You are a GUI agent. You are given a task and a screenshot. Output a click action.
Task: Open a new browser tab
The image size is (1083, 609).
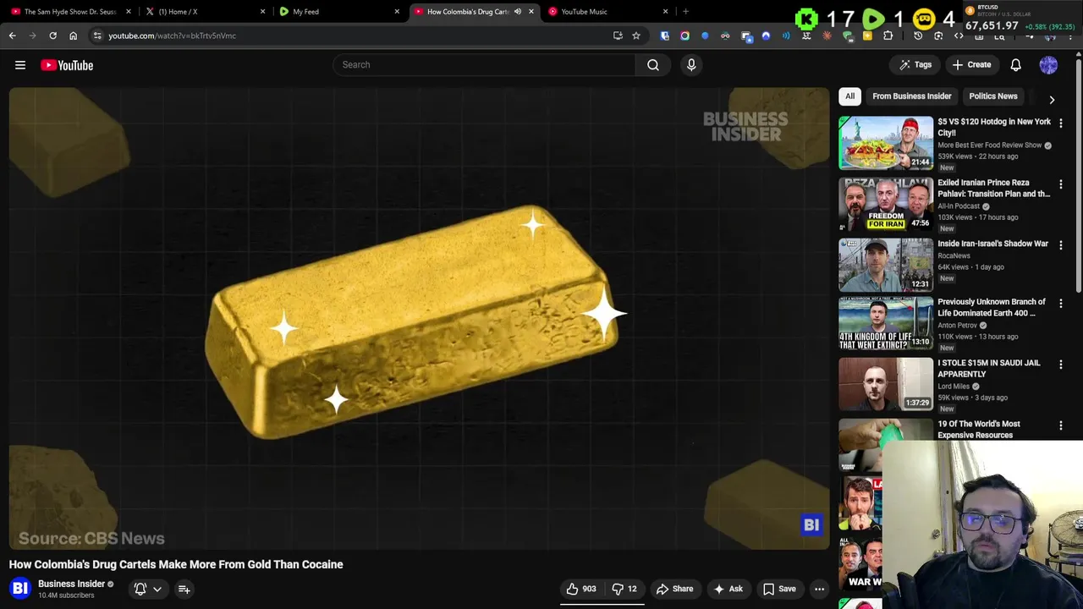click(x=685, y=12)
